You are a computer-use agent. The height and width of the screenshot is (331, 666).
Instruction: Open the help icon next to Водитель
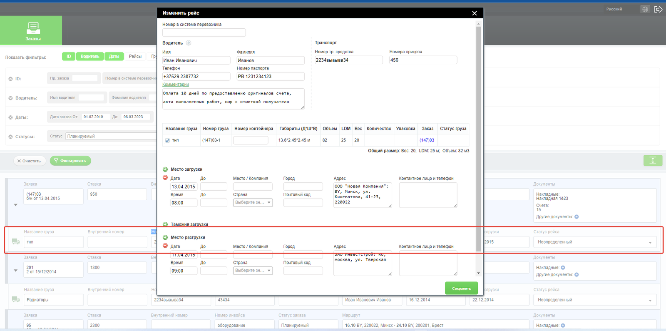[x=188, y=43]
